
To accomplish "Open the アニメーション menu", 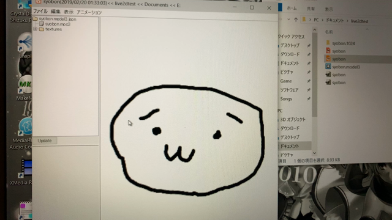I will pyautogui.click(x=89, y=12).
